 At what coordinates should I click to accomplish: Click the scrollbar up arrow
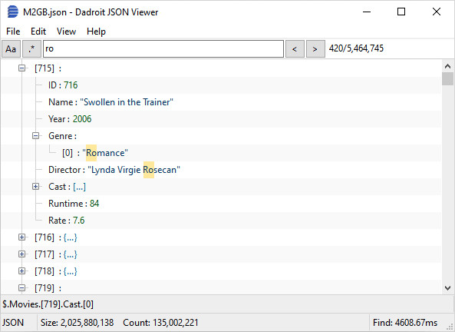447,66
